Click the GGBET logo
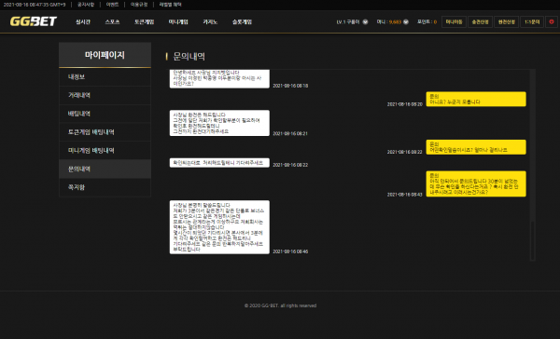 (34, 21)
